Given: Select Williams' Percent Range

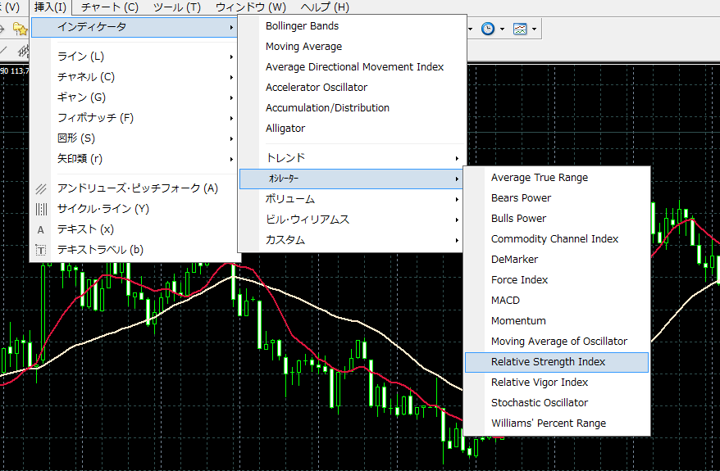Looking at the screenshot, I should click(557, 423).
